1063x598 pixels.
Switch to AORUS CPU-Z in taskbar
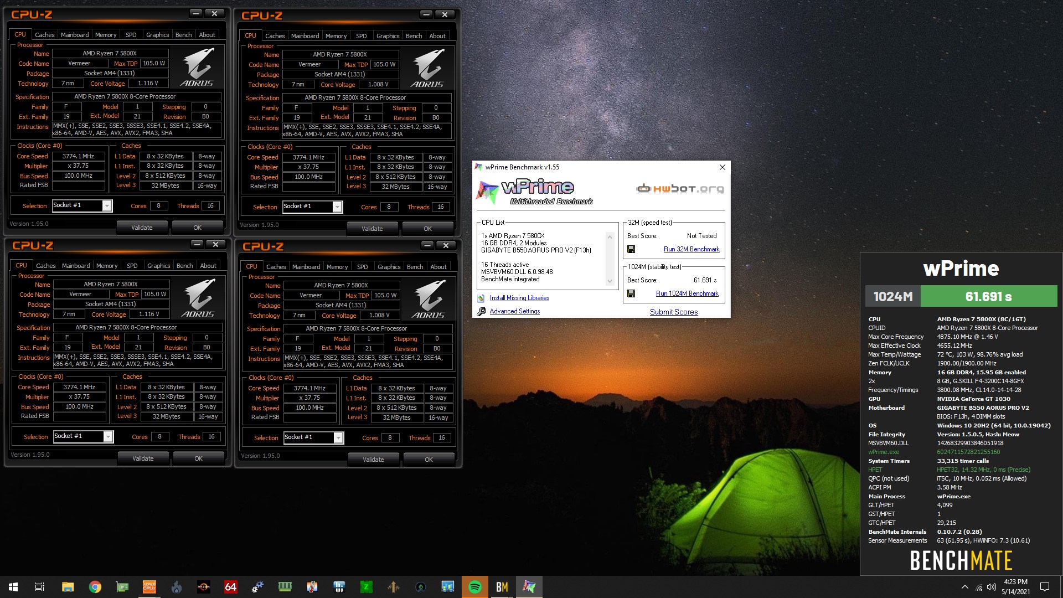149,587
